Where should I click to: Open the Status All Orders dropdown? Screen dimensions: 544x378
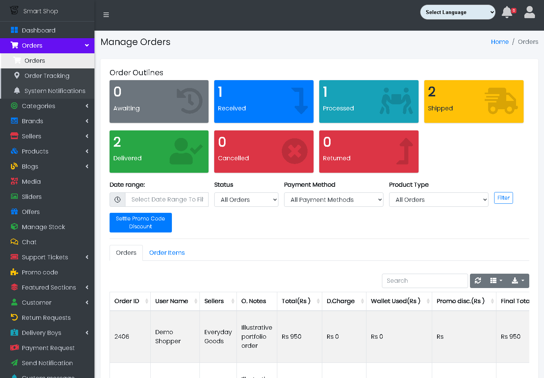tap(246, 200)
